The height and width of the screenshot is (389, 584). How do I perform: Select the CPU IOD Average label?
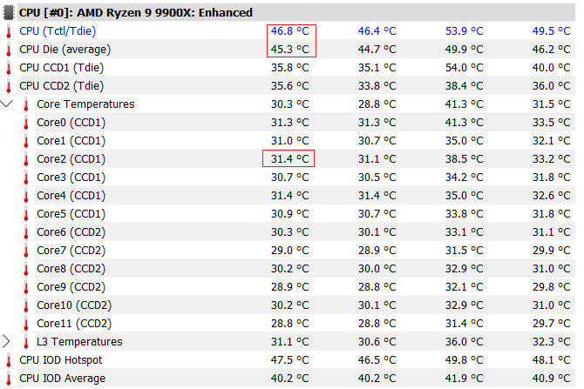point(62,379)
